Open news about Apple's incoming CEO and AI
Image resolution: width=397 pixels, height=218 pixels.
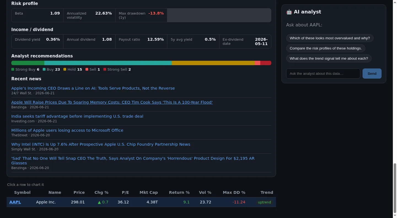pos(93,88)
